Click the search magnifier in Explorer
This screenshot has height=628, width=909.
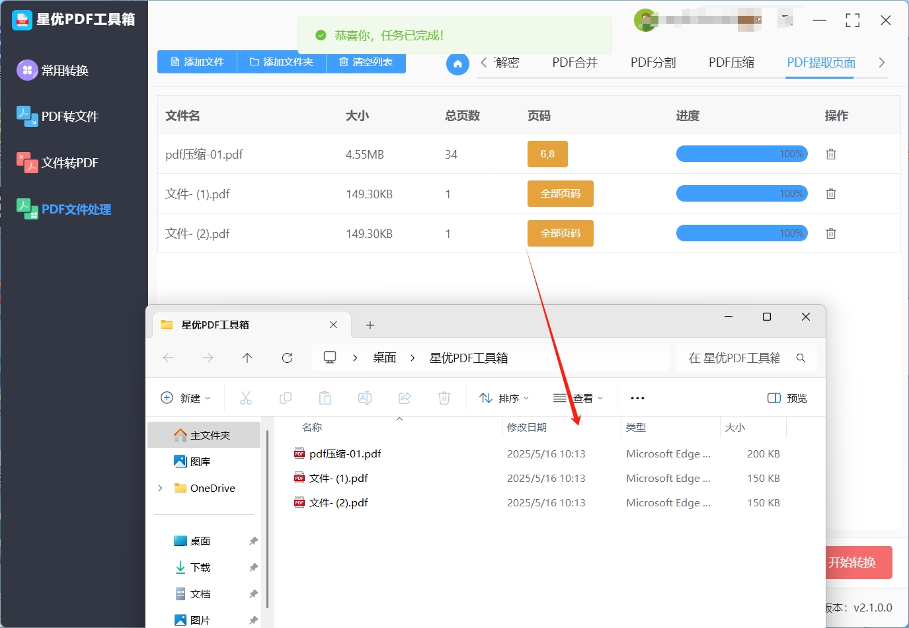801,358
